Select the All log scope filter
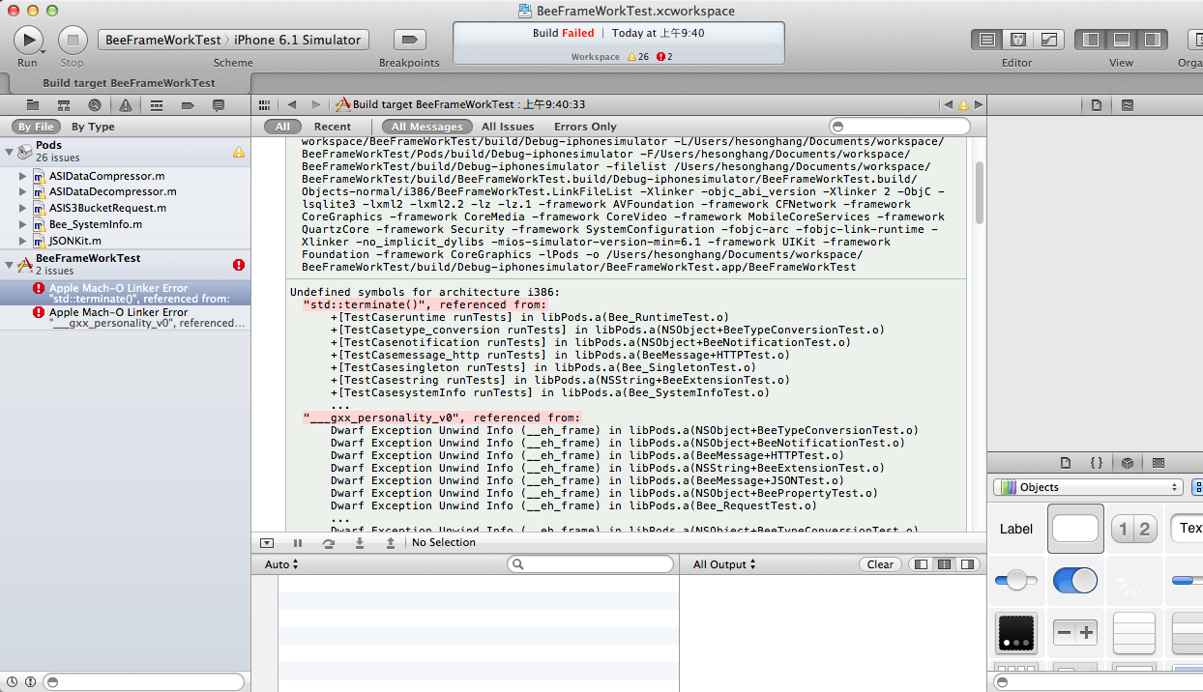1203x692 pixels. tap(282, 127)
